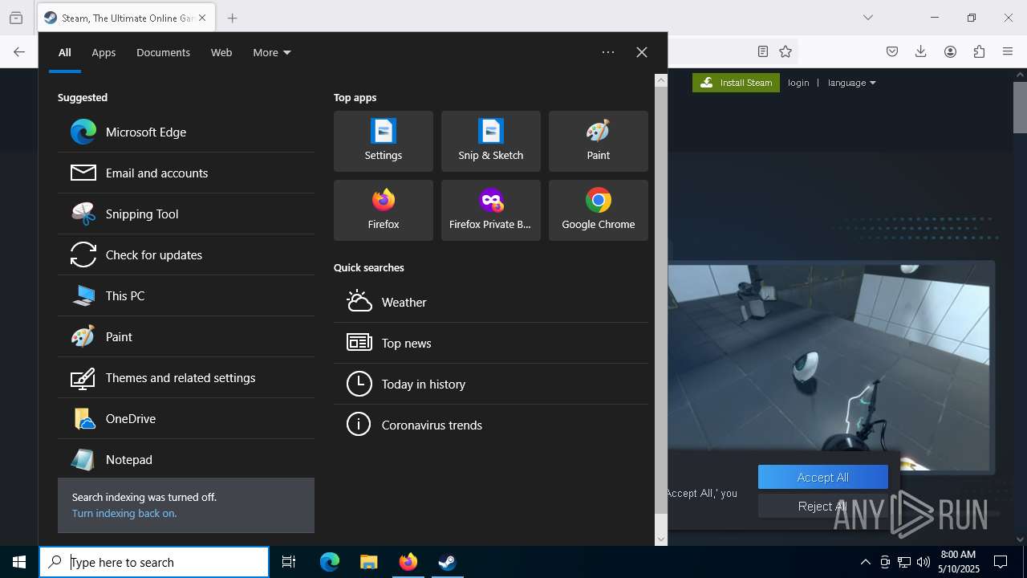Open Windows Start menu

click(x=19, y=562)
